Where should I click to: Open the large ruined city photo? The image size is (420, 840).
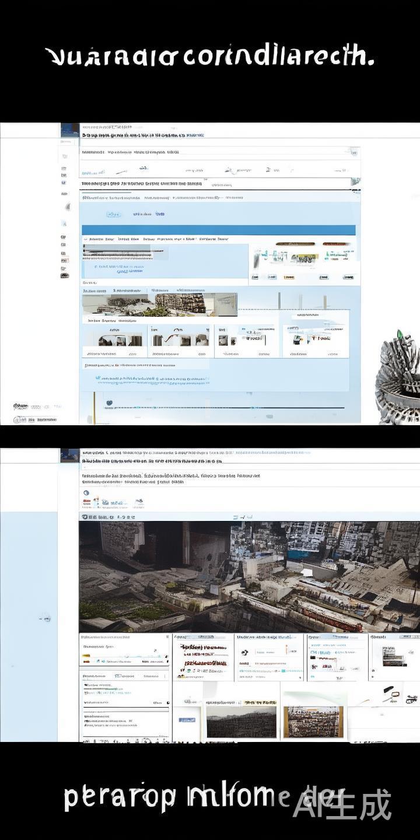249,576
